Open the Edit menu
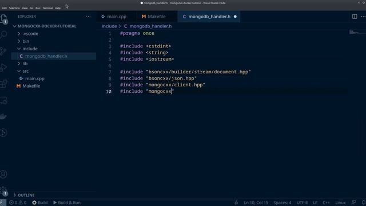Screen dimensions: 366x206 [5, 8]
